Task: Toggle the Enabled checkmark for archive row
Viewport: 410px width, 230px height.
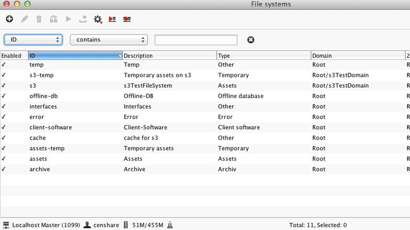Action: pyautogui.click(x=4, y=169)
